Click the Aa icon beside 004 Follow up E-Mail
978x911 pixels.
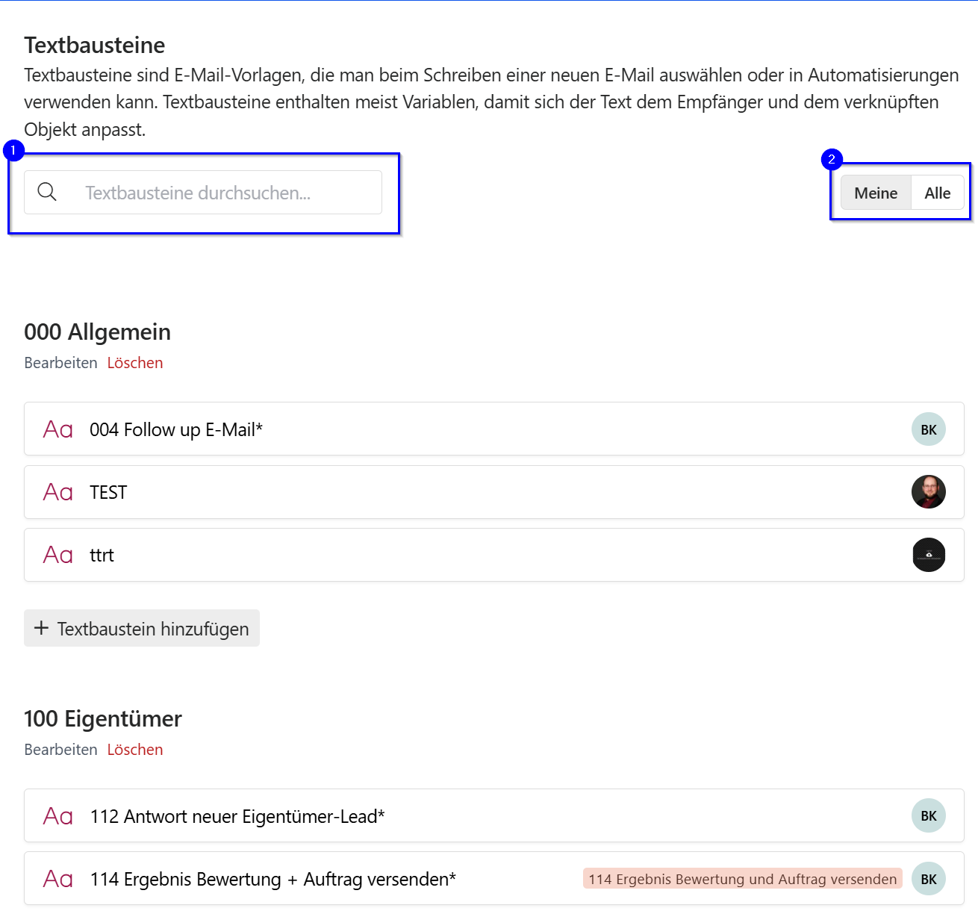58,429
